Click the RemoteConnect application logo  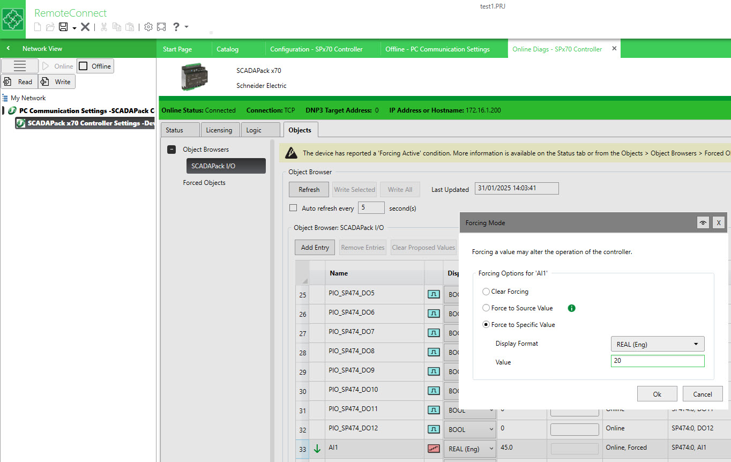coord(13,19)
